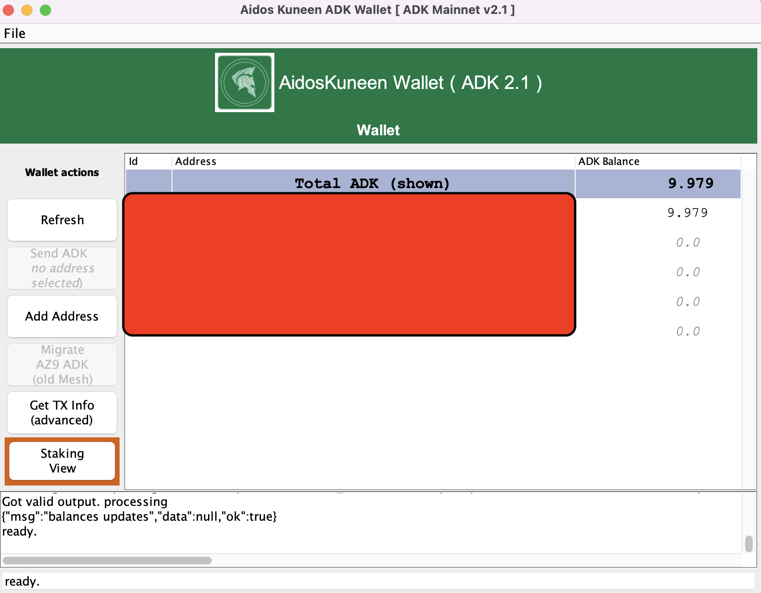Sort by the Address column header
This screenshot has width=761, height=593.
coord(373,161)
